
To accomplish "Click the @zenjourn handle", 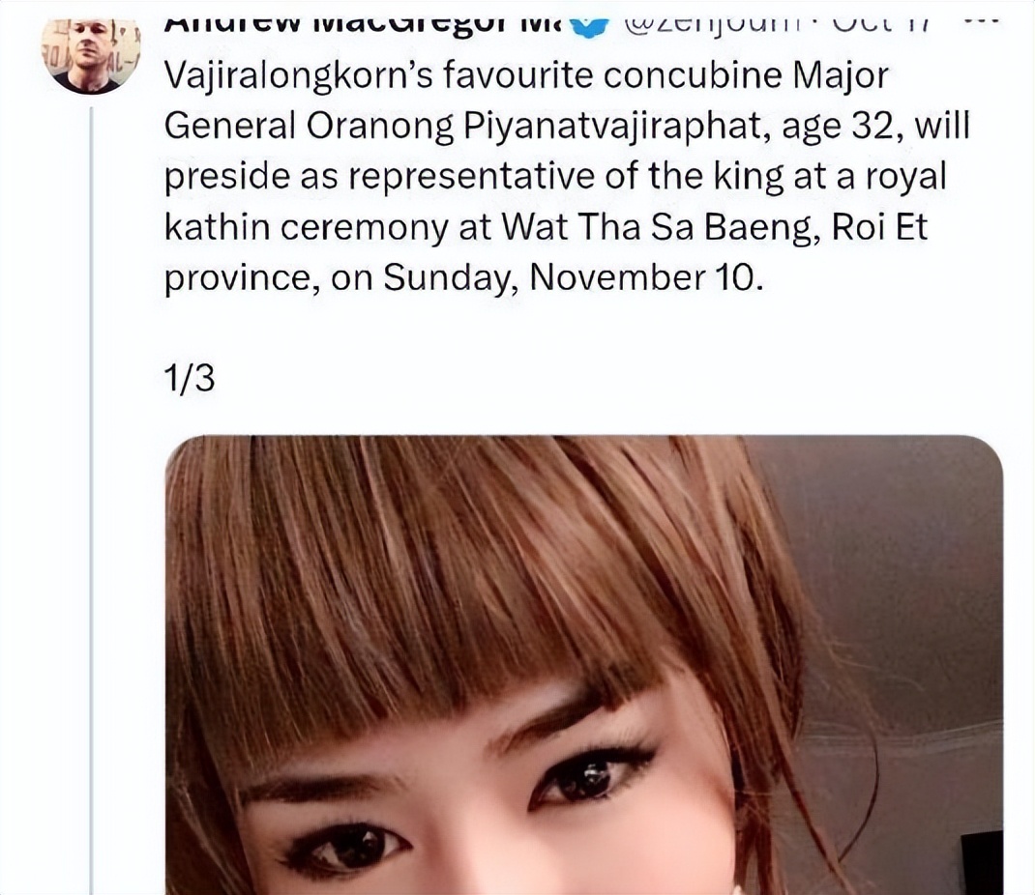I will pyautogui.click(x=714, y=25).
